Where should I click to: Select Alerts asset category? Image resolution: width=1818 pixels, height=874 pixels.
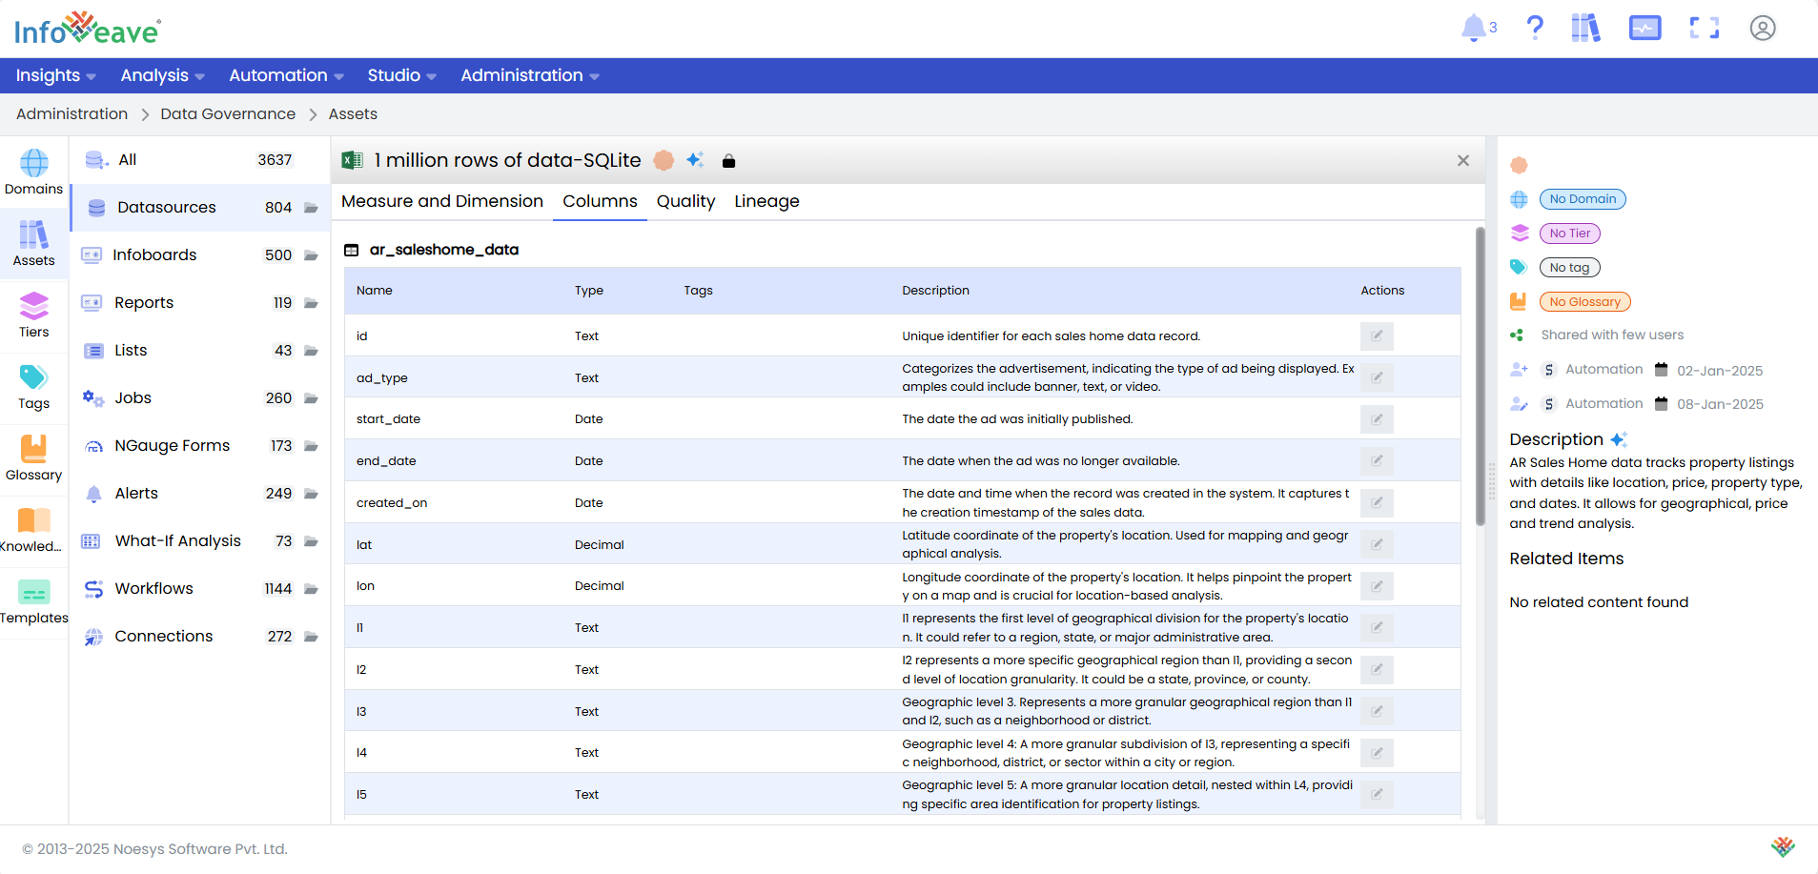pyautogui.click(x=200, y=494)
